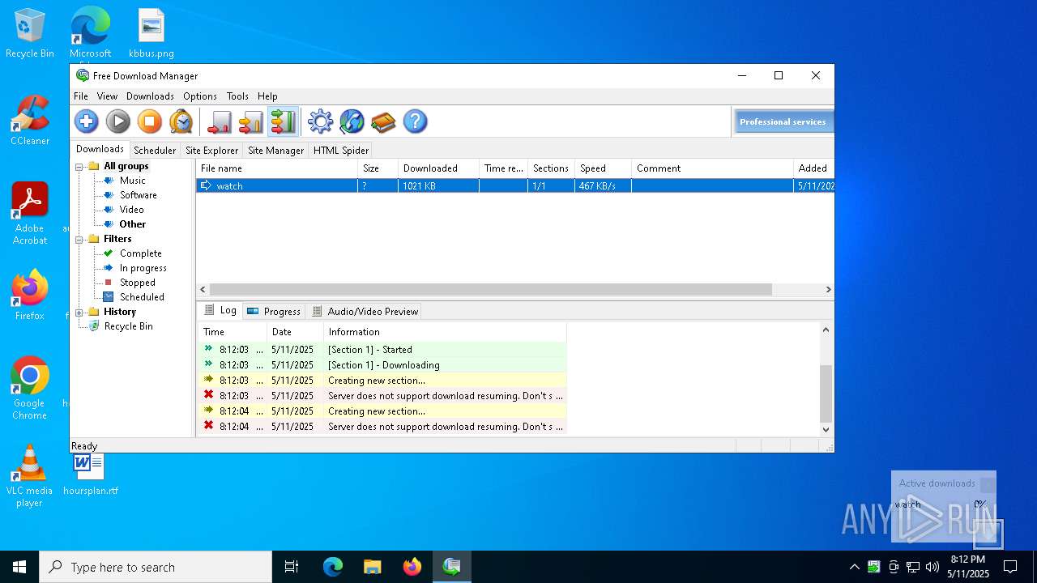Screen dimensions: 1037x583
Task: Open the kbbus.png desktop file
Action: (151, 33)
